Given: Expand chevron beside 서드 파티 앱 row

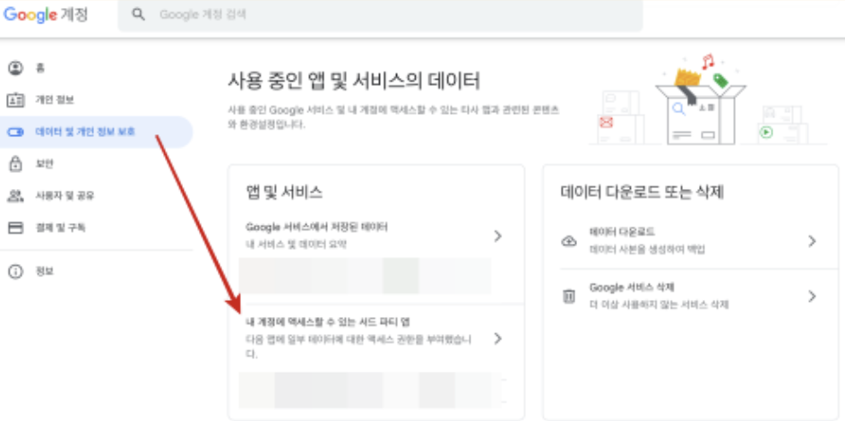Looking at the screenshot, I should [x=497, y=338].
